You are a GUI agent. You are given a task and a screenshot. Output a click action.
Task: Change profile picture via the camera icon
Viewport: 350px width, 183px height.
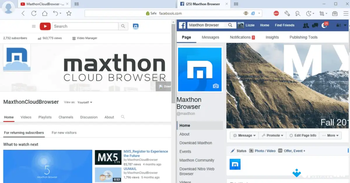(x=215, y=86)
